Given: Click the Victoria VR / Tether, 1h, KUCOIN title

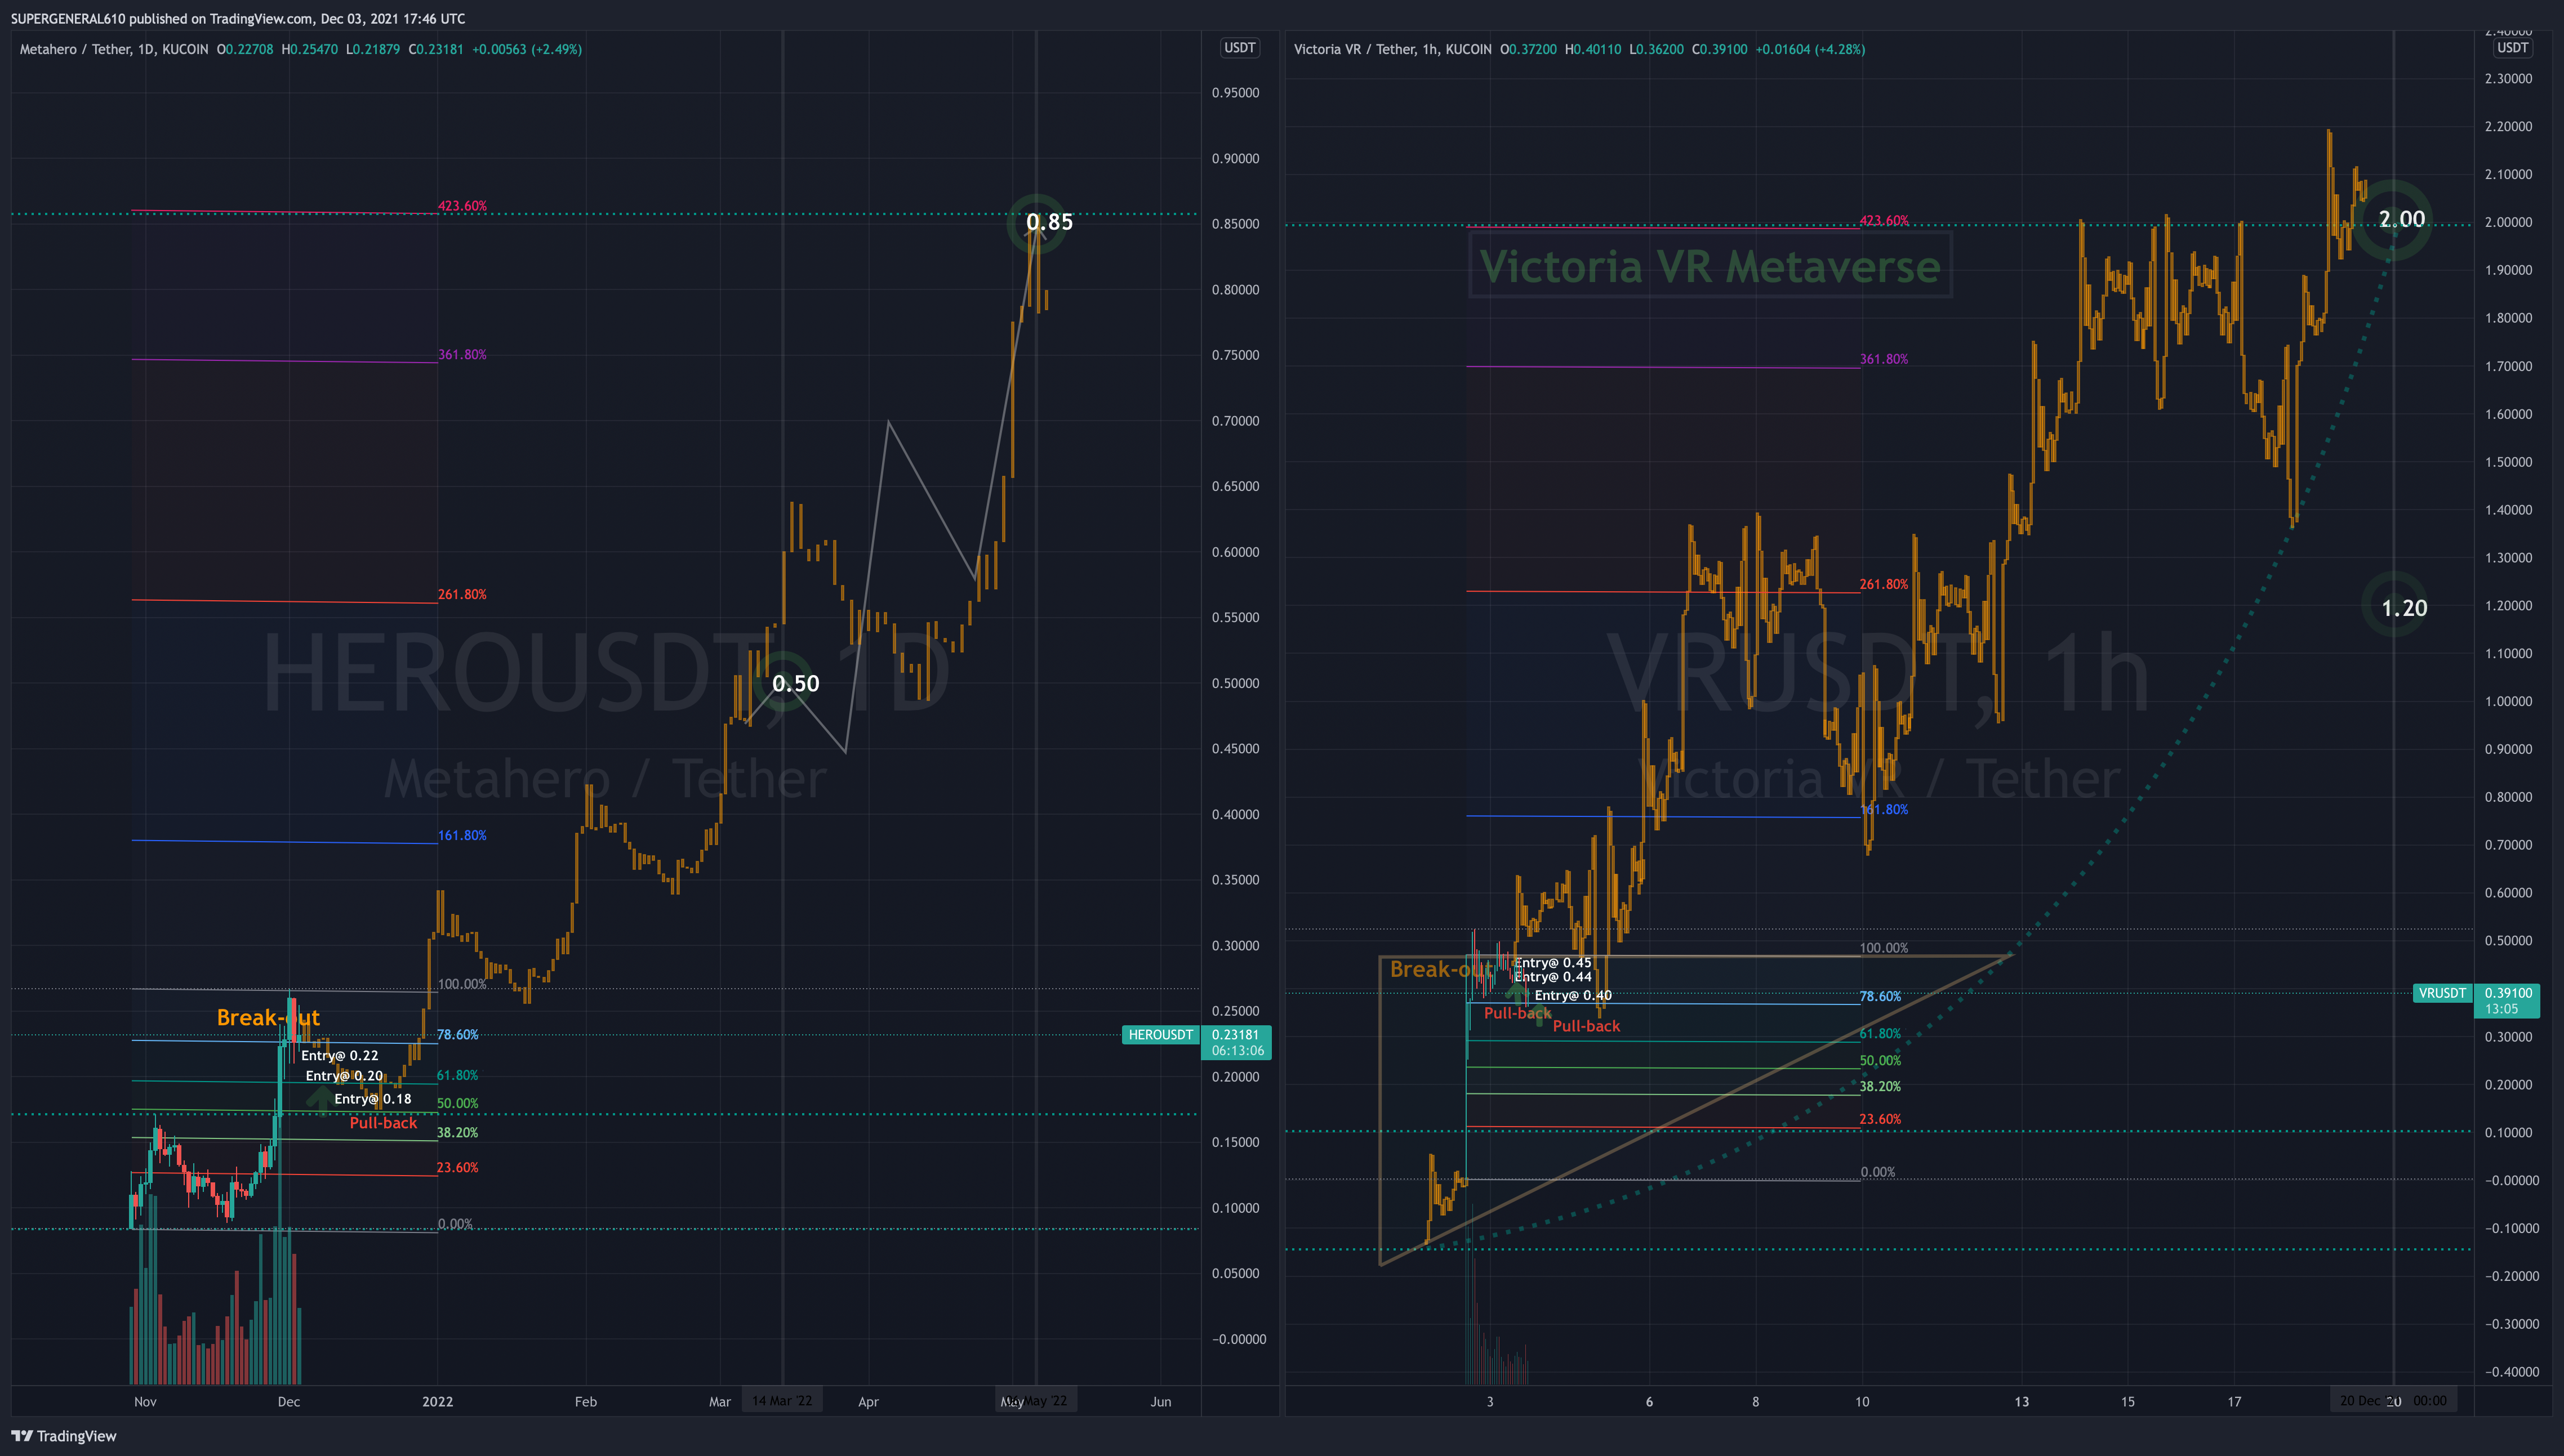Looking at the screenshot, I should click(x=1392, y=49).
